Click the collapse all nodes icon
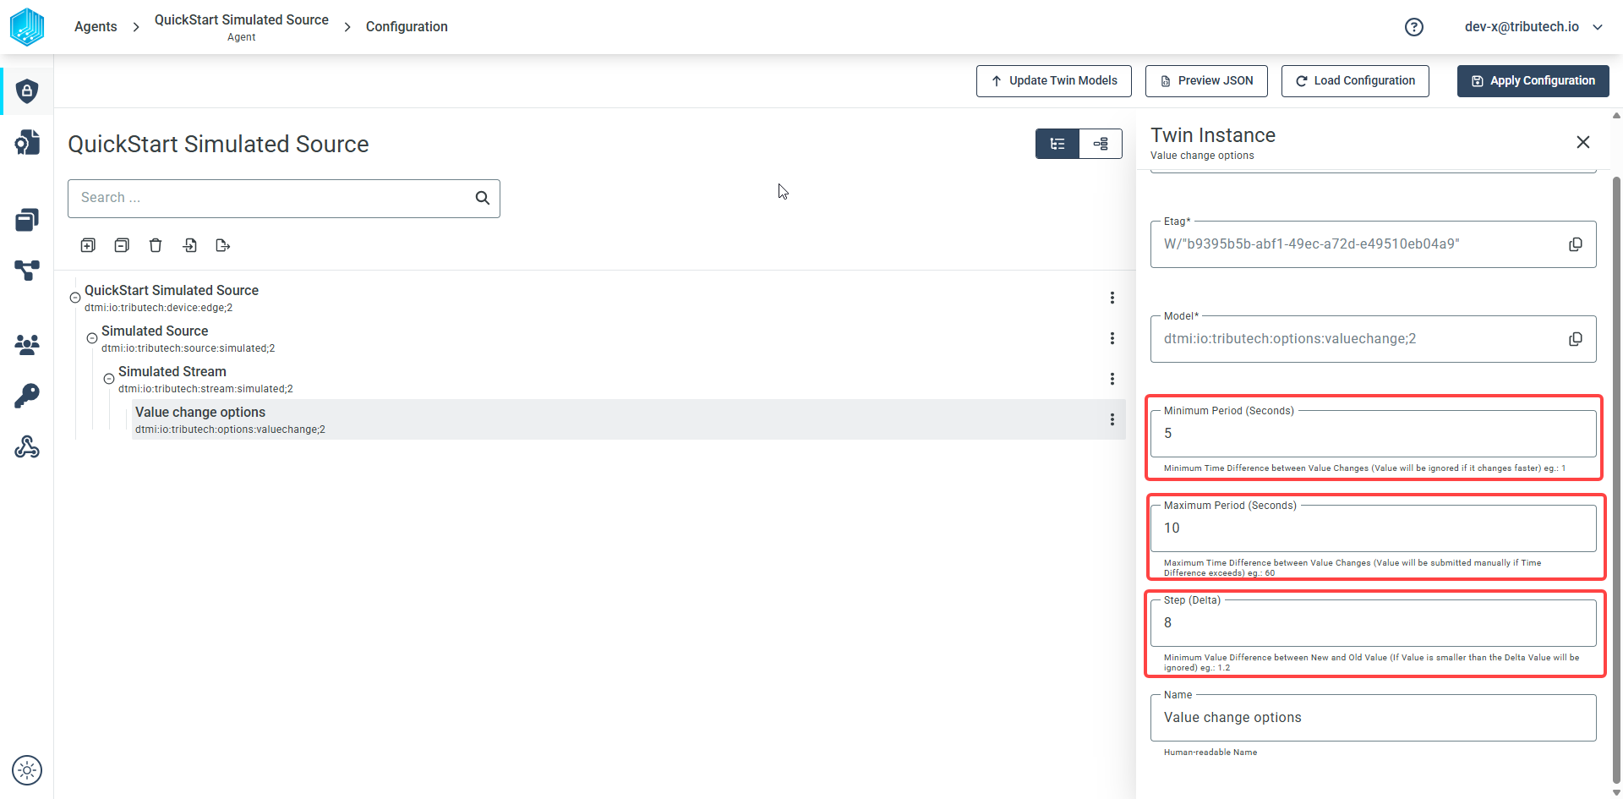The image size is (1623, 799). (x=122, y=245)
